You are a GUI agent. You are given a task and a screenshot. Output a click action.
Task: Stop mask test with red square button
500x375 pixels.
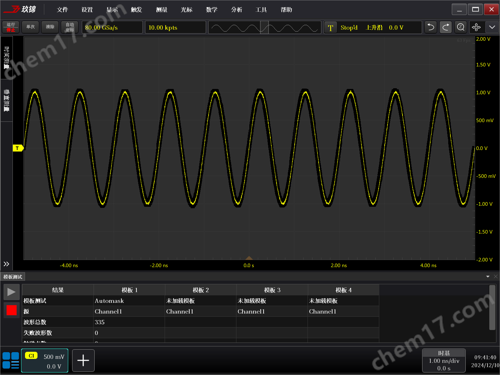[x=11, y=310]
